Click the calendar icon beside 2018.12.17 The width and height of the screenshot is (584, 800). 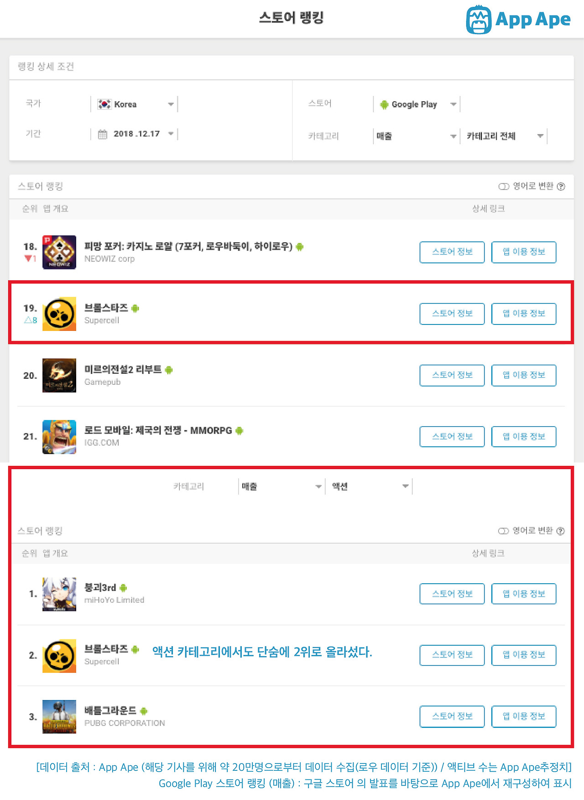tap(103, 134)
